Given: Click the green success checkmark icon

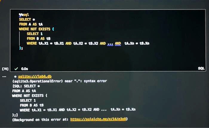Looking at the screenshot, I should 16,69.
